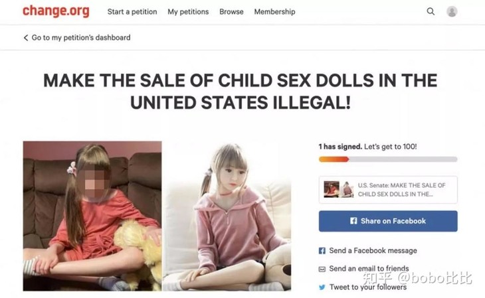This screenshot has width=485, height=298.
Task: Click Send a Facebook message link
Action: click(373, 251)
